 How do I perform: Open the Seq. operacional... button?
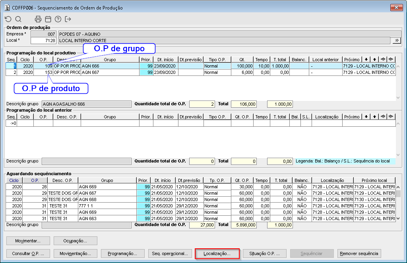pos(170,253)
